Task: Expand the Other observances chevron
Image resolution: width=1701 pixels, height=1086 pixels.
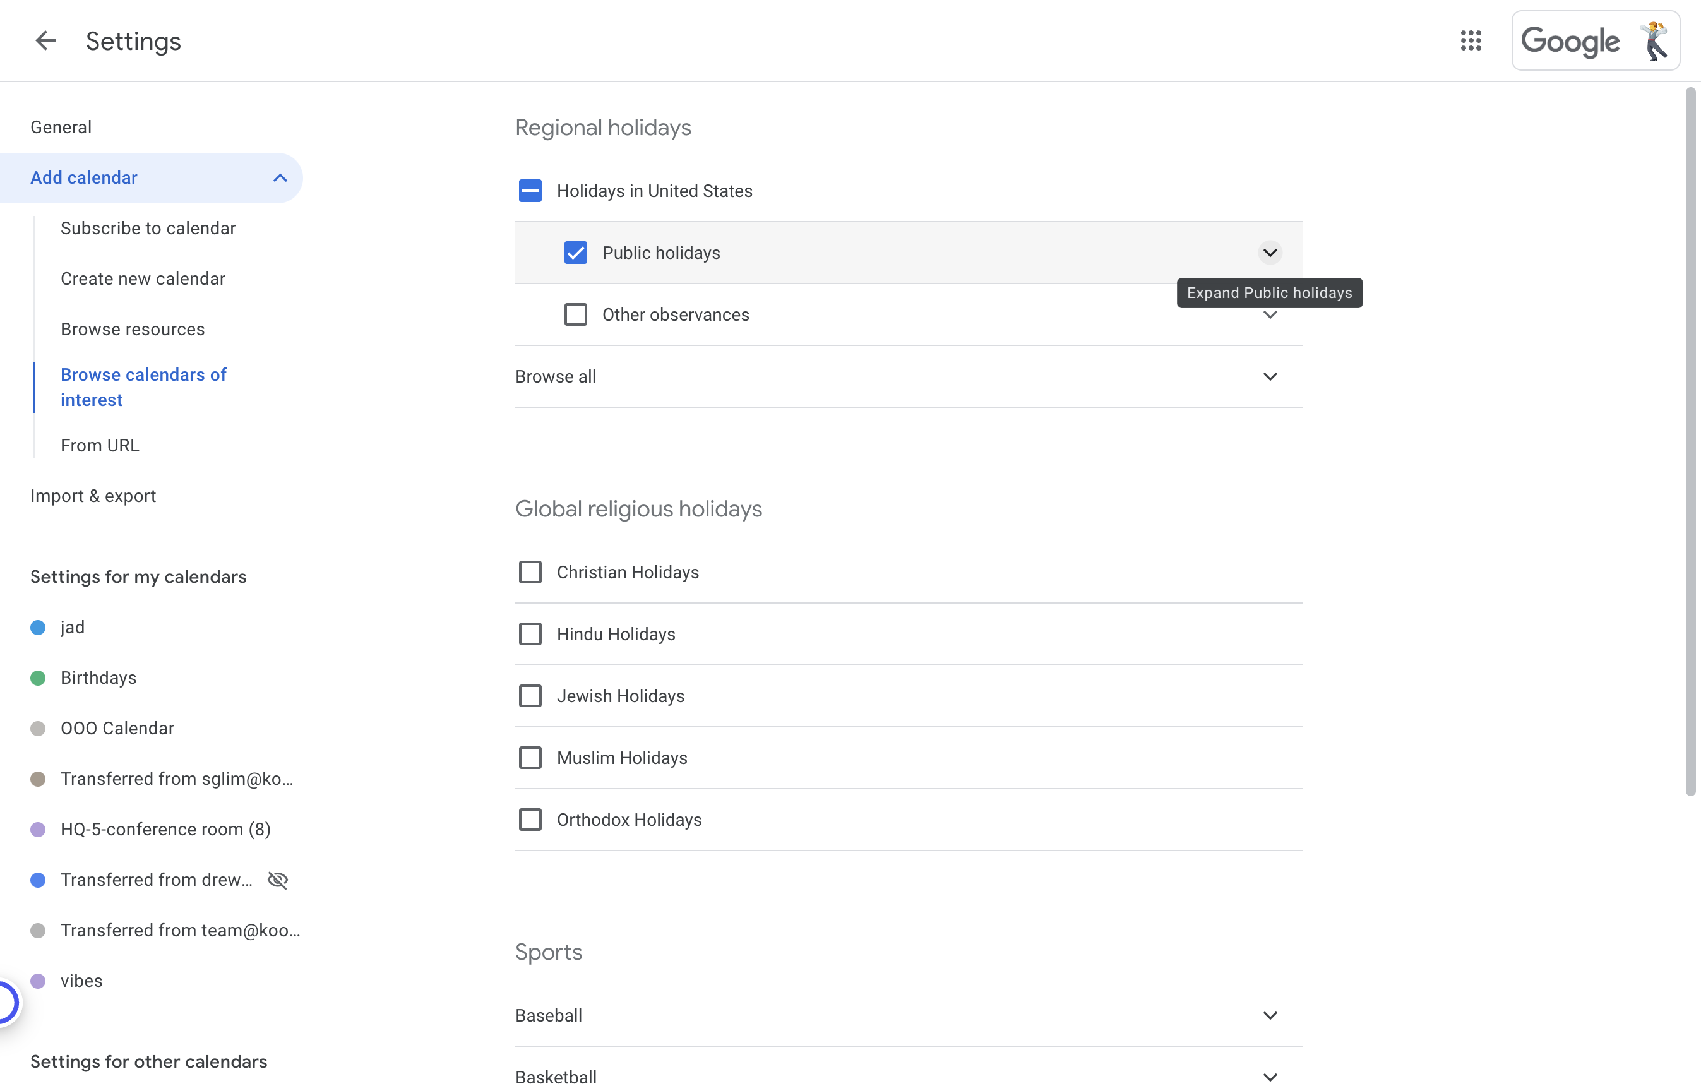Action: point(1269,316)
